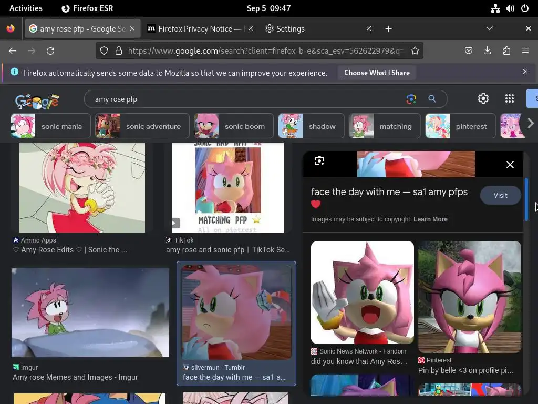Open clock and calendar Sep 5 09:47
Viewport: 538px width, 404px height.
click(268, 8)
